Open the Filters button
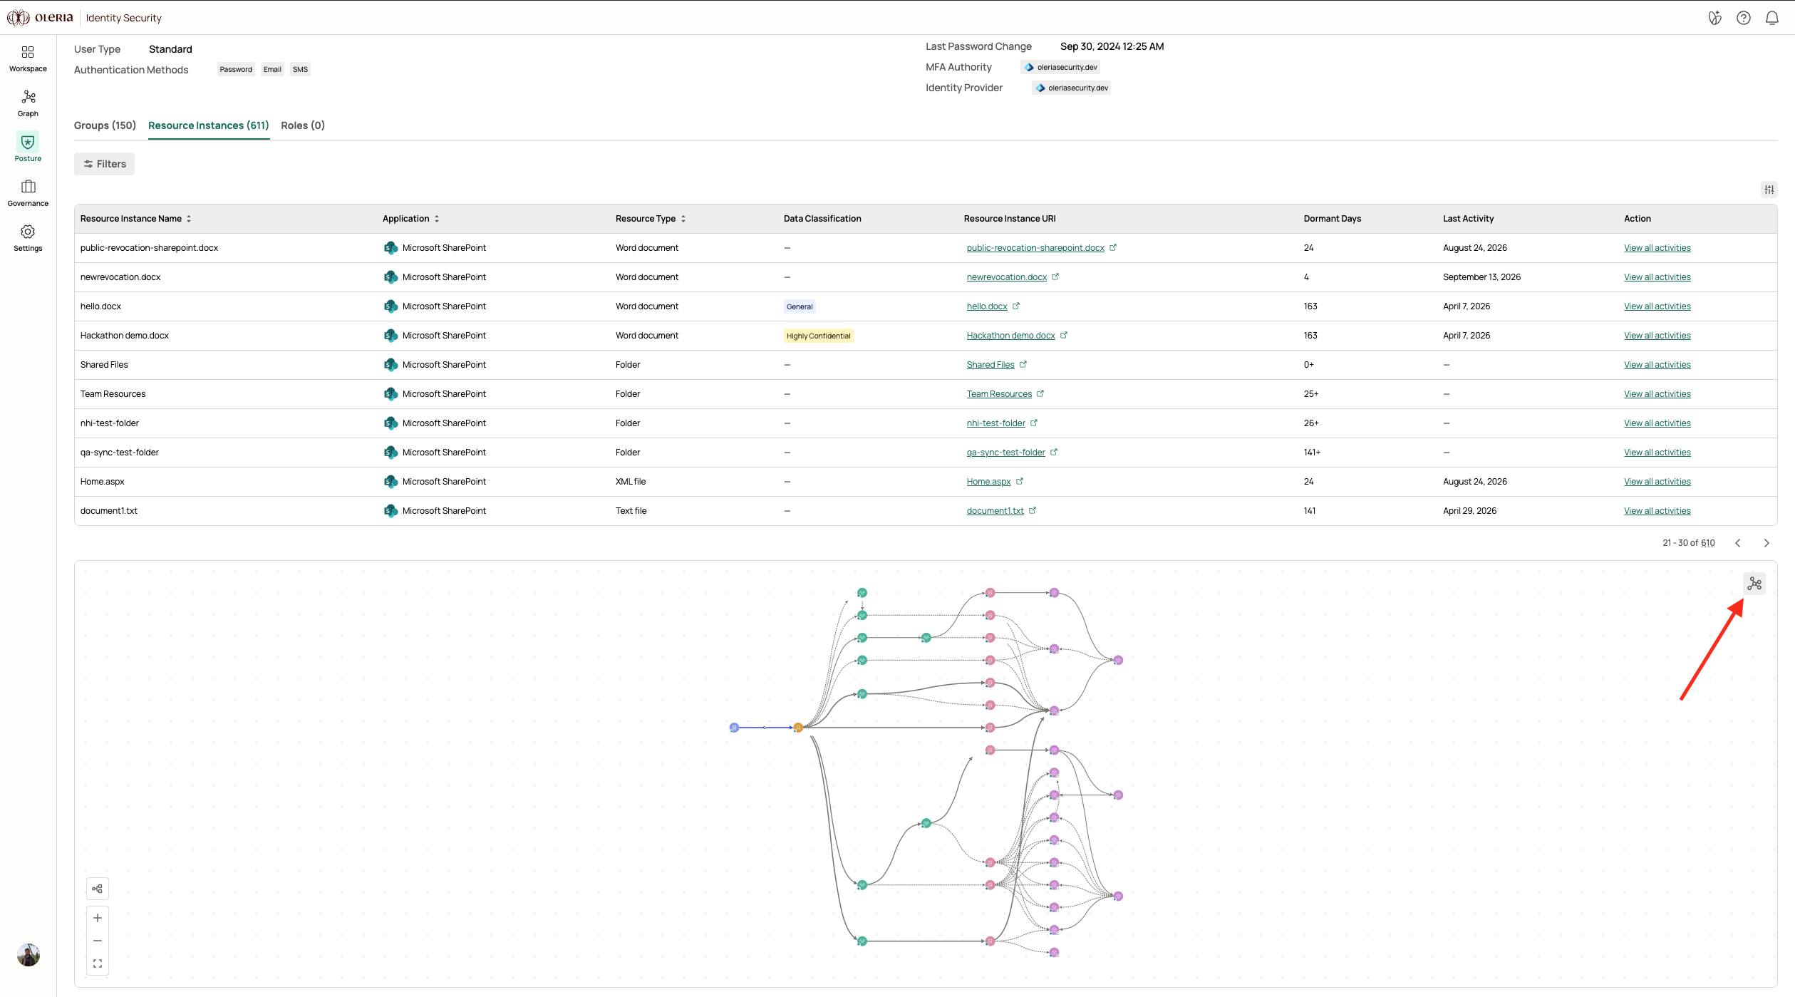1795x997 pixels. click(x=104, y=164)
